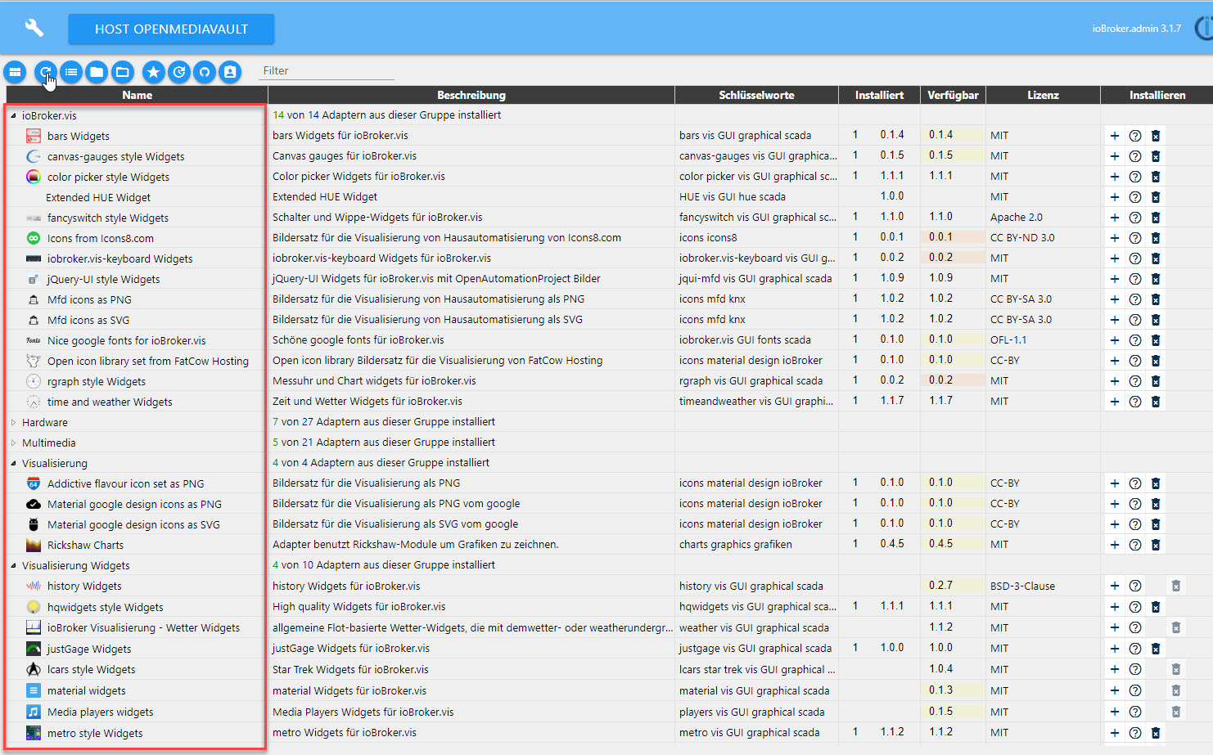1213x755 pixels.
Task: Focus the Filter input field
Action: point(327,70)
